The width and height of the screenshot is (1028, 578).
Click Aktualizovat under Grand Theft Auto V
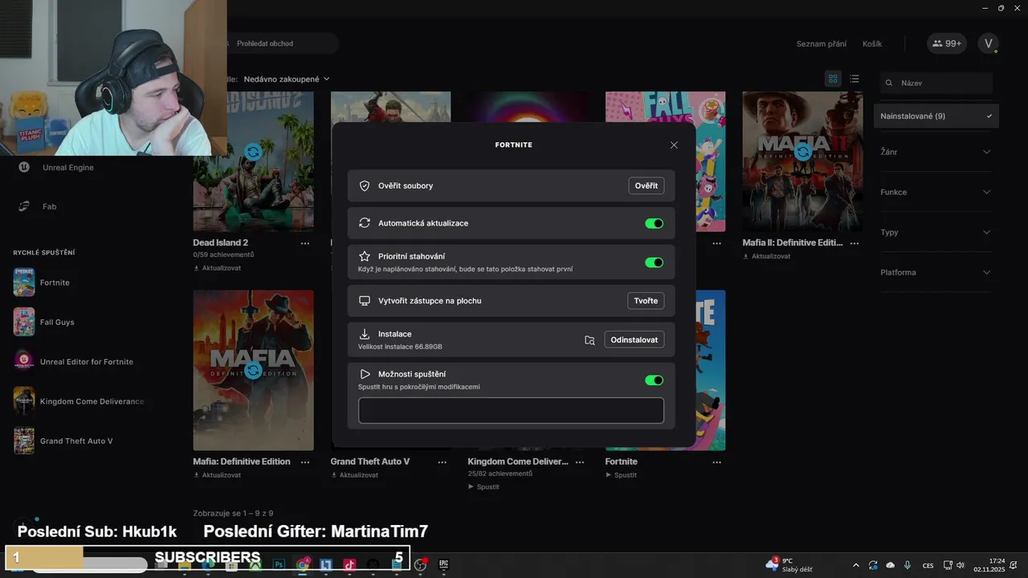[x=354, y=475]
